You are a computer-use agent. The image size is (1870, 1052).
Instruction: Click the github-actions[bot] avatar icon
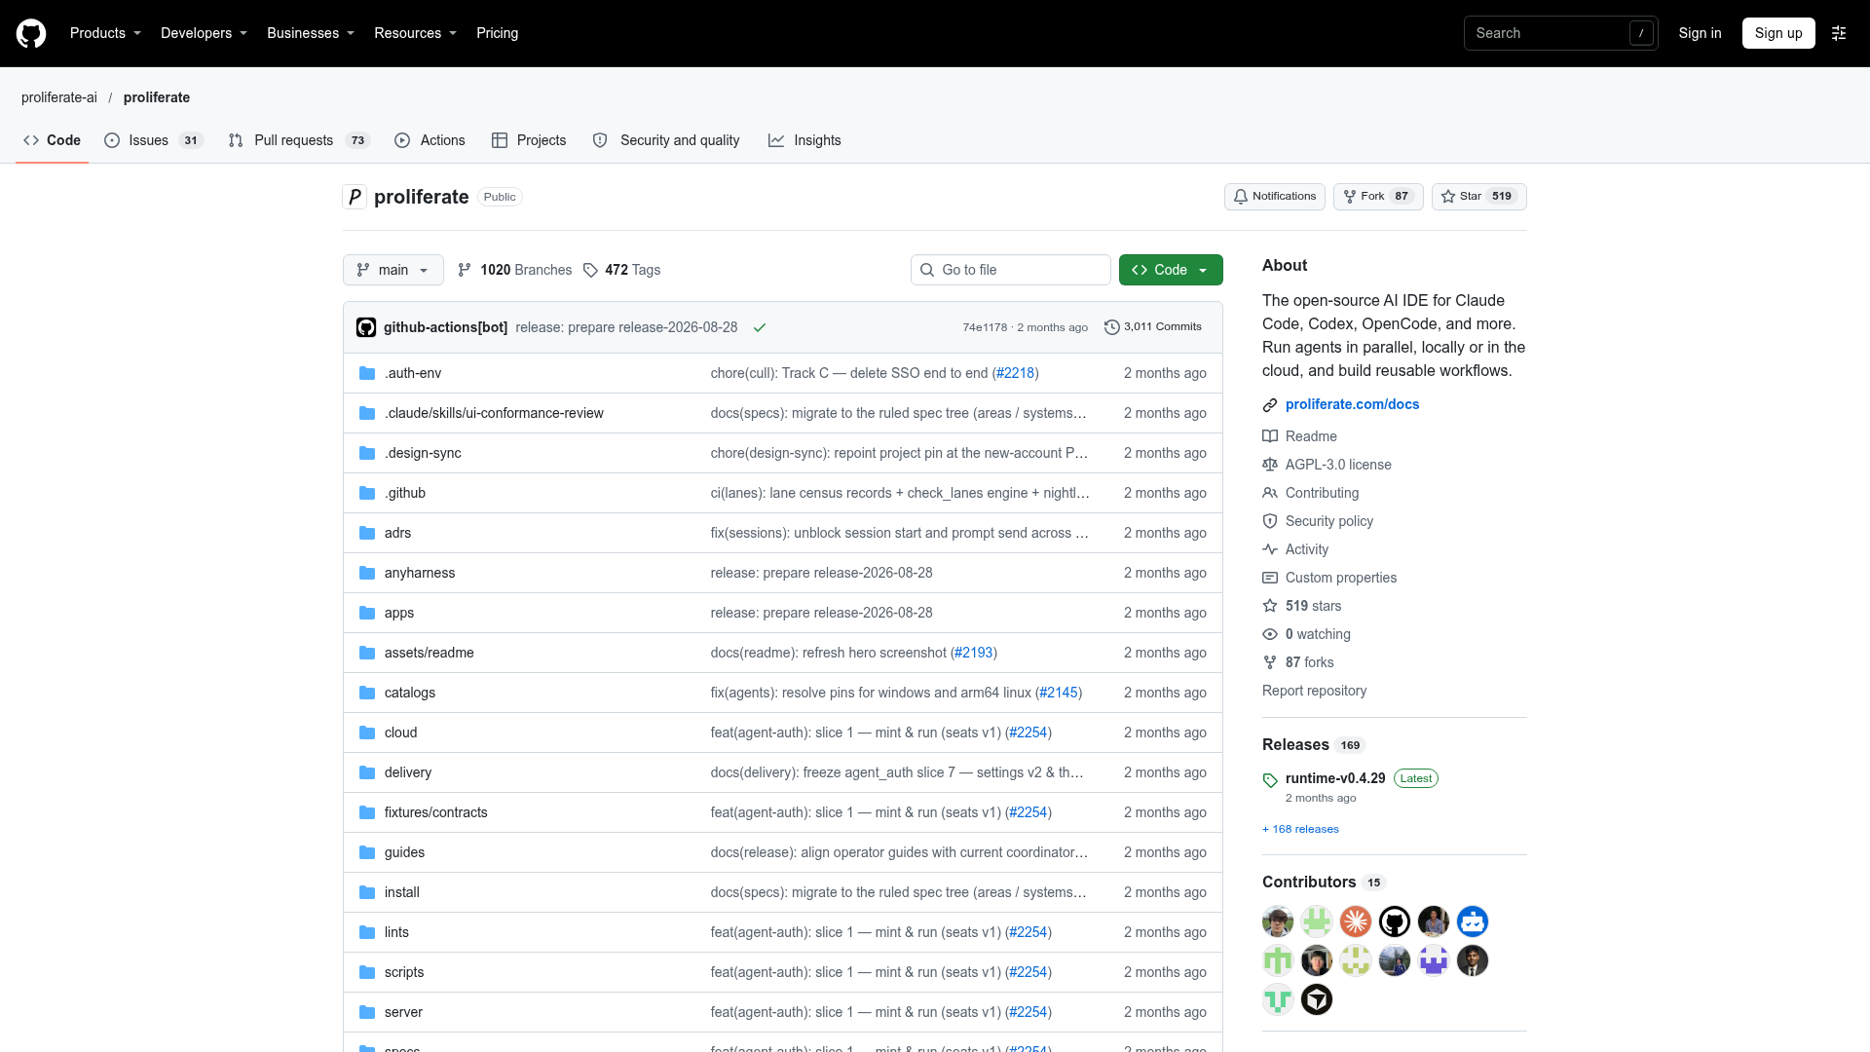tap(366, 327)
